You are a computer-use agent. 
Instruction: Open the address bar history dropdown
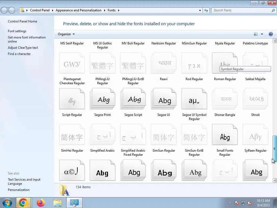tap(200, 10)
